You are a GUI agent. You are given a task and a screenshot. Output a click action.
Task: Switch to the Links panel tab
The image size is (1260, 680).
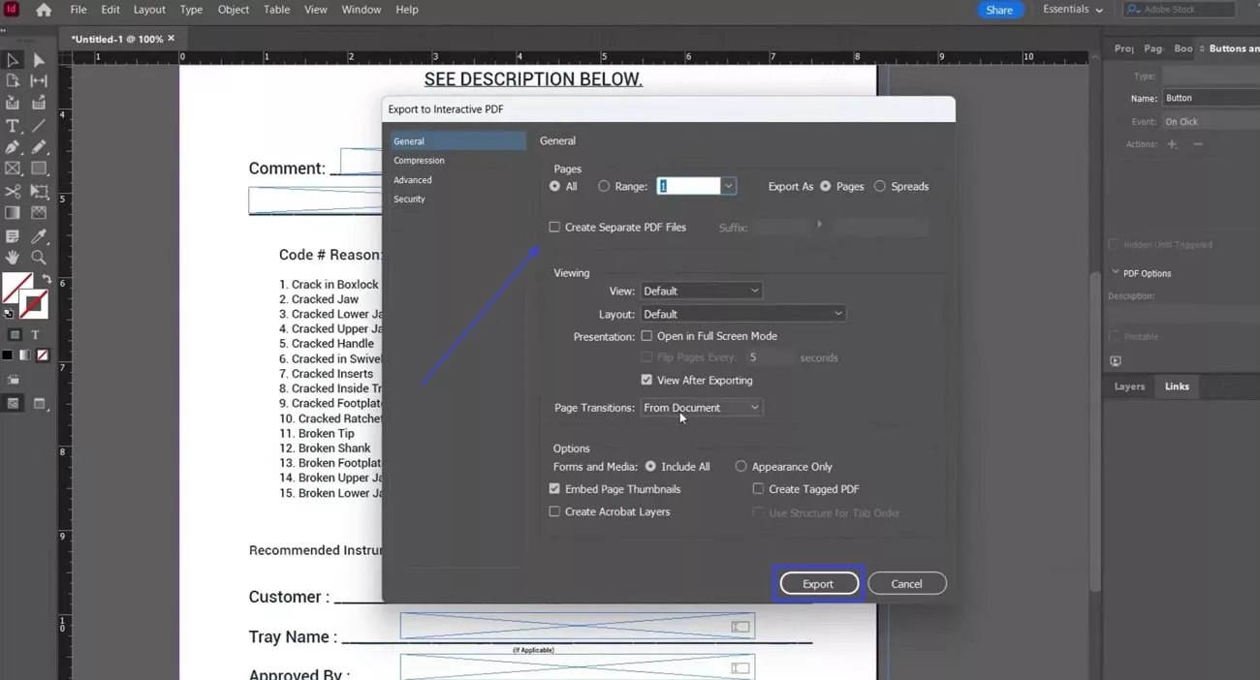[1176, 386]
